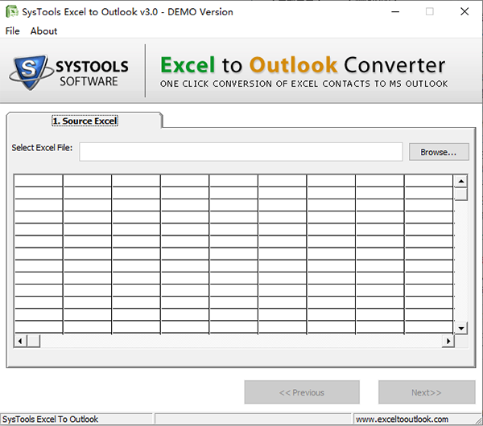483x426 pixels.
Task: Click the grid's scroll right arrow
Action: tap(448, 341)
